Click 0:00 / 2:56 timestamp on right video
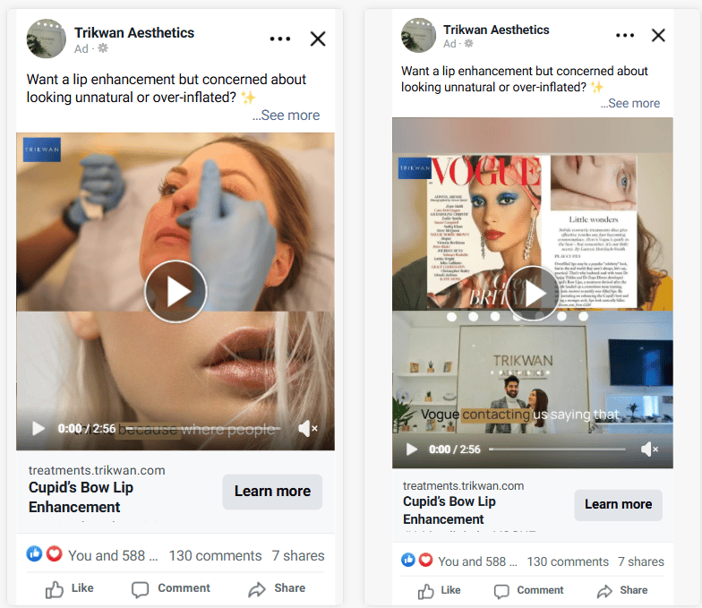The image size is (702, 608). [x=455, y=450]
